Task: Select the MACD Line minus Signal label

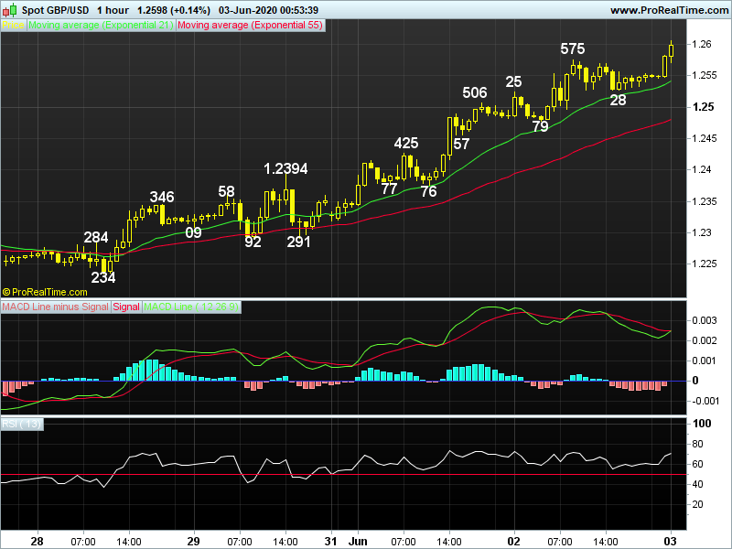Action: tap(55, 307)
